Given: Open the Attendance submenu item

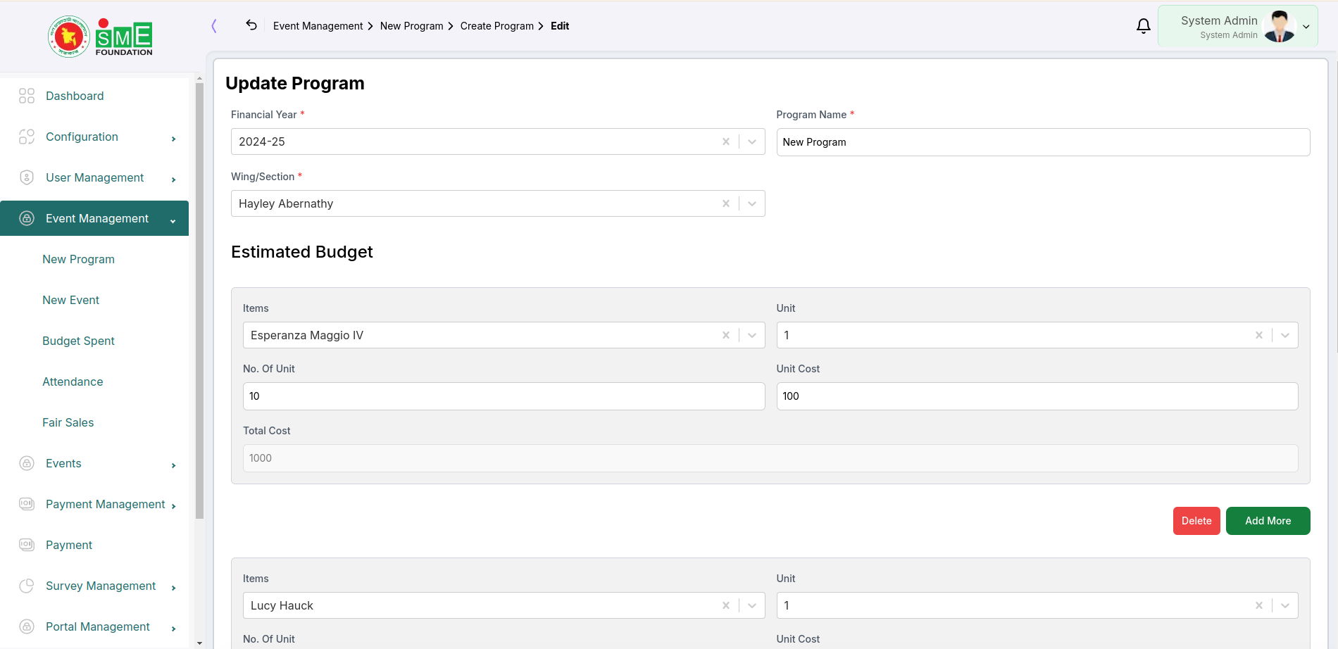Looking at the screenshot, I should point(73,382).
